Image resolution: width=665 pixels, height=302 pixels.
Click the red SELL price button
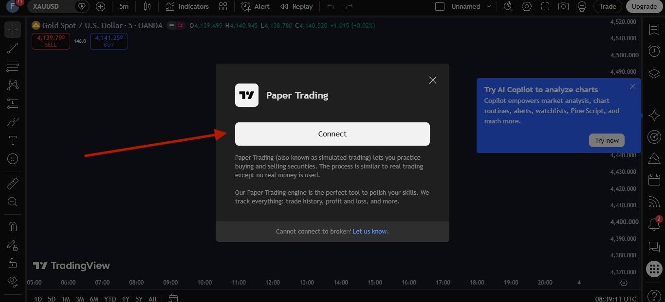51,41
